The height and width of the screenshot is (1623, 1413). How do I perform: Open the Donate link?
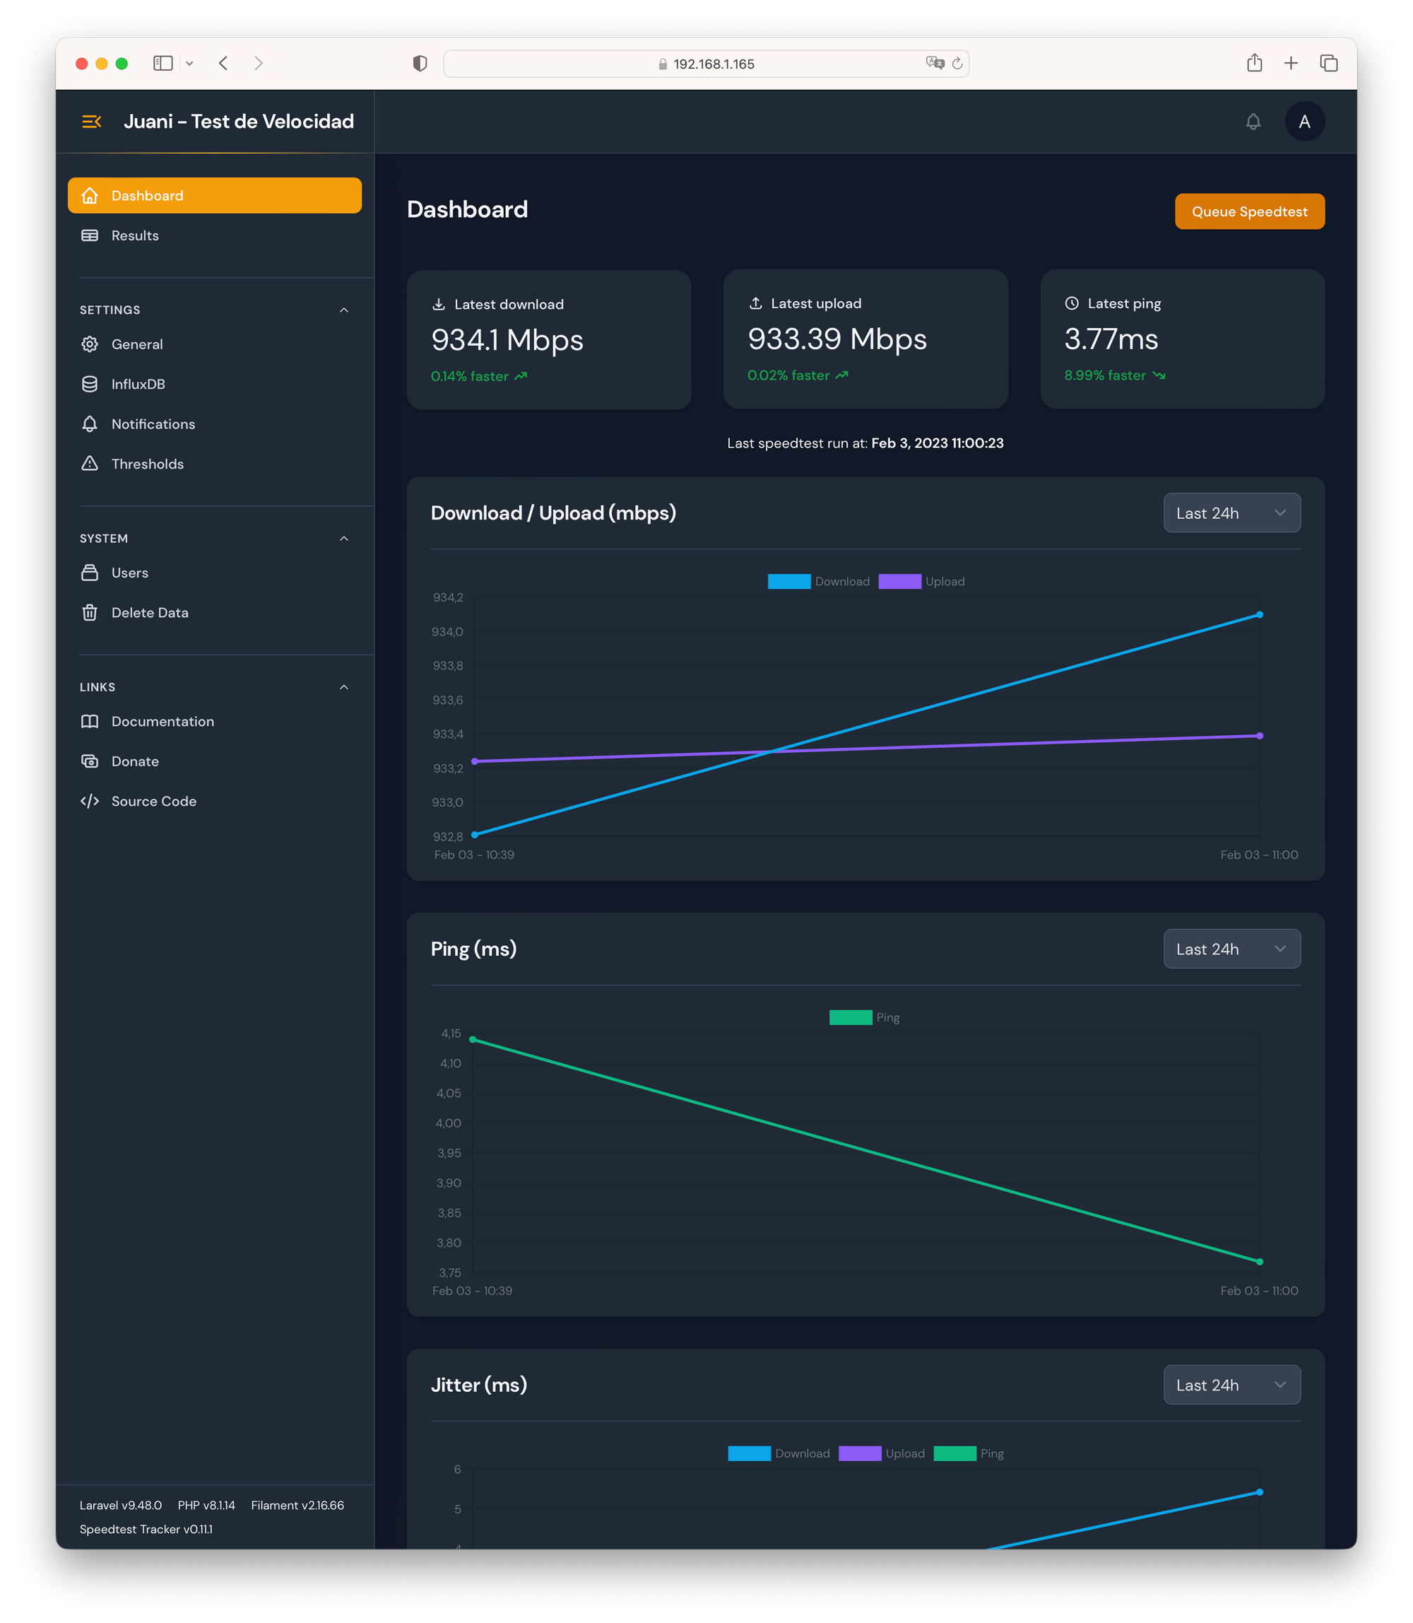click(215, 761)
